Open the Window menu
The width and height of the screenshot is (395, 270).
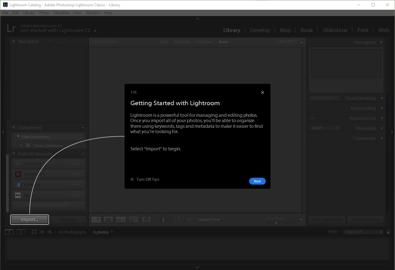point(93,13)
